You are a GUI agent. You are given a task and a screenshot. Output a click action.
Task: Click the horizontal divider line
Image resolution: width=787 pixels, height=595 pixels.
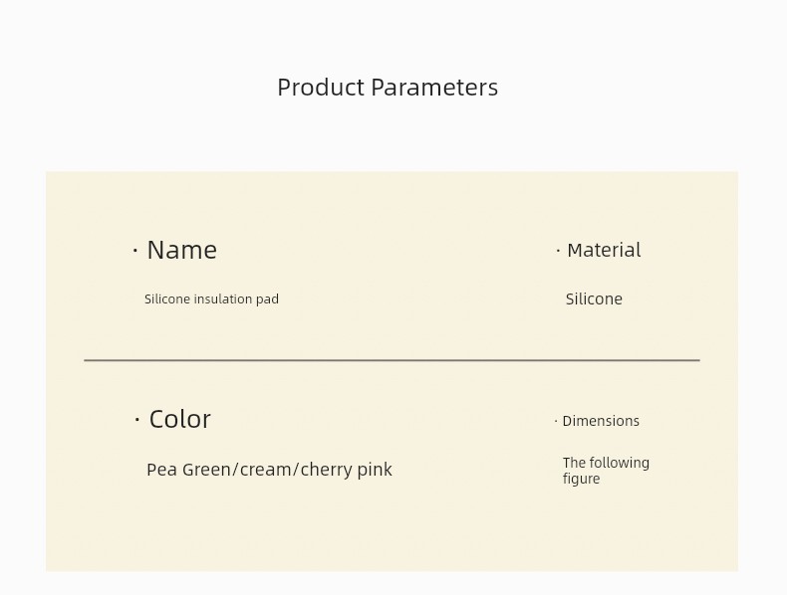click(x=392, y=360)
